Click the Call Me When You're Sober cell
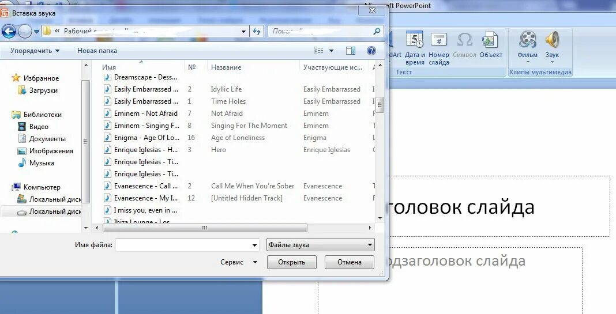This screenshot has height=314, width=616. 252,186
